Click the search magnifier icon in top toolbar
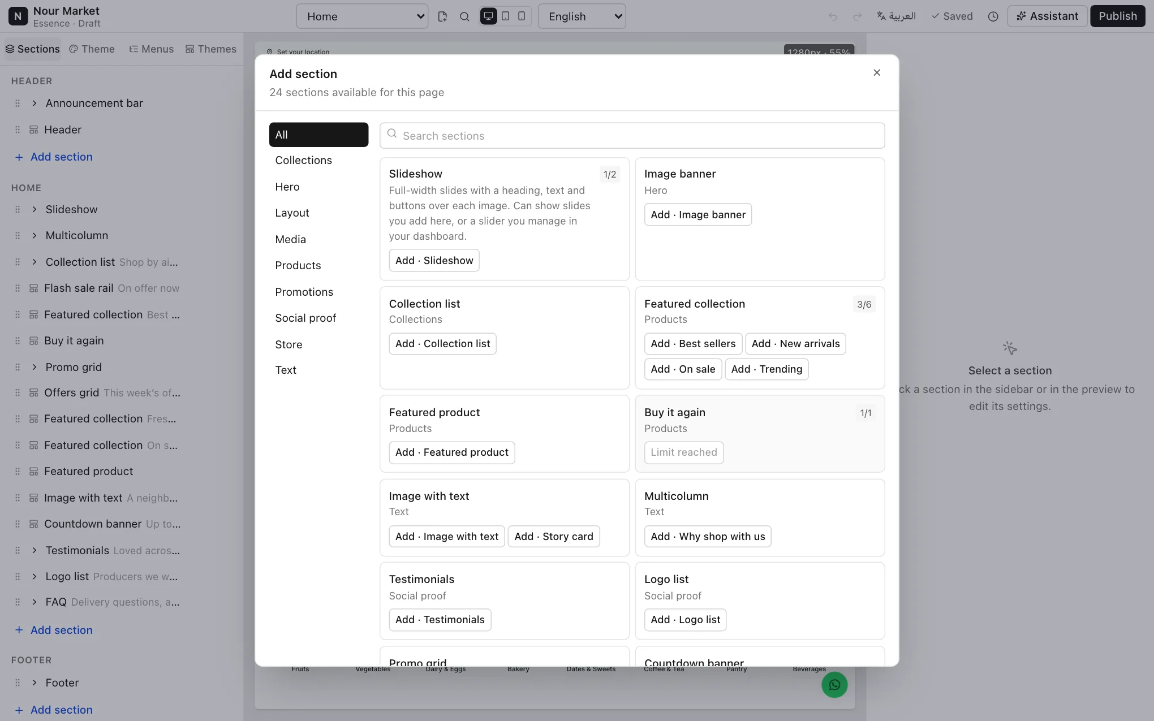 pyautogui.click(x=464, y=16)
